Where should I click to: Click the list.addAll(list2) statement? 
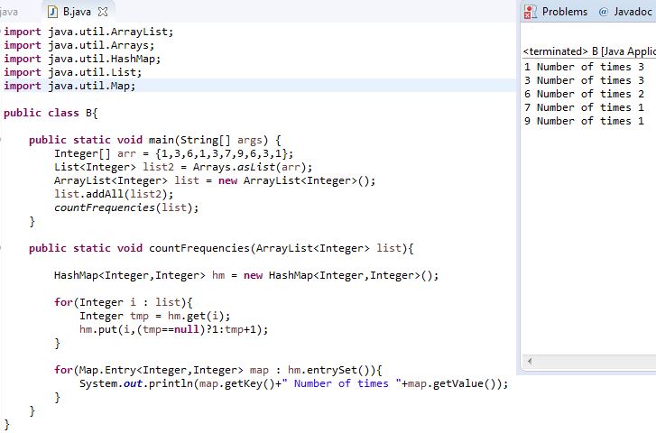(x=114, y=194)
